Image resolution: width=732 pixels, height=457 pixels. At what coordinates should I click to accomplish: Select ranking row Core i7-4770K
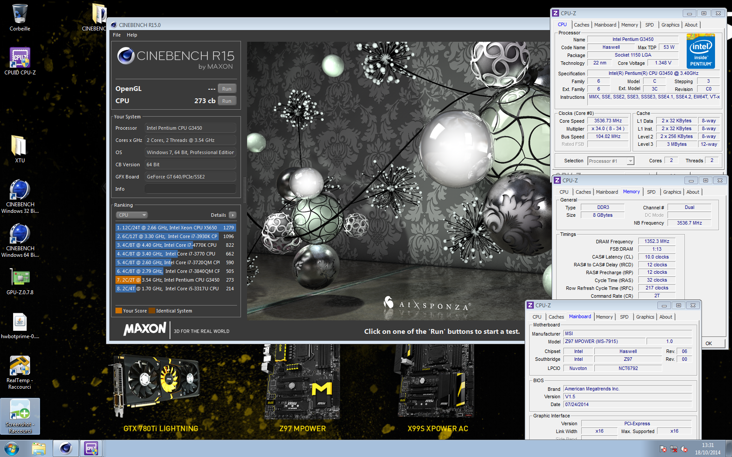176,245
